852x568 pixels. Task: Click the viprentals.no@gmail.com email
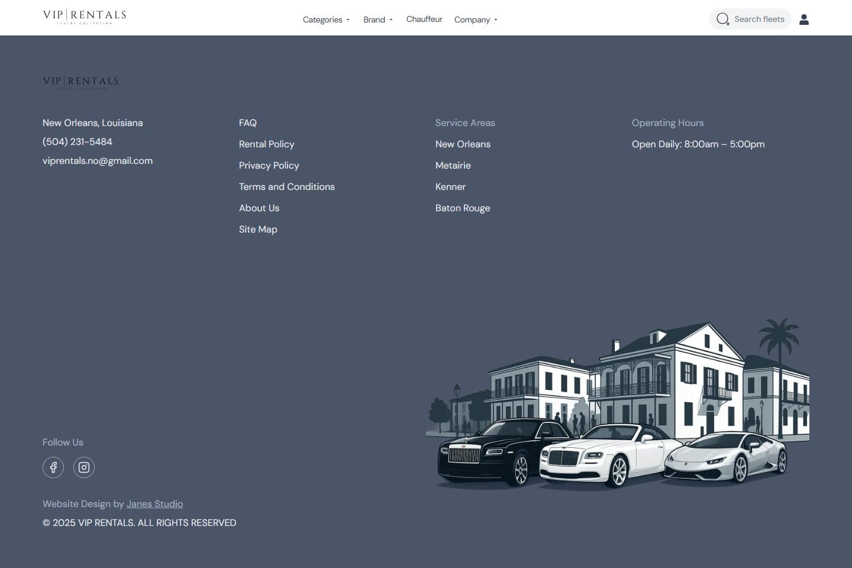pos(98,160)
